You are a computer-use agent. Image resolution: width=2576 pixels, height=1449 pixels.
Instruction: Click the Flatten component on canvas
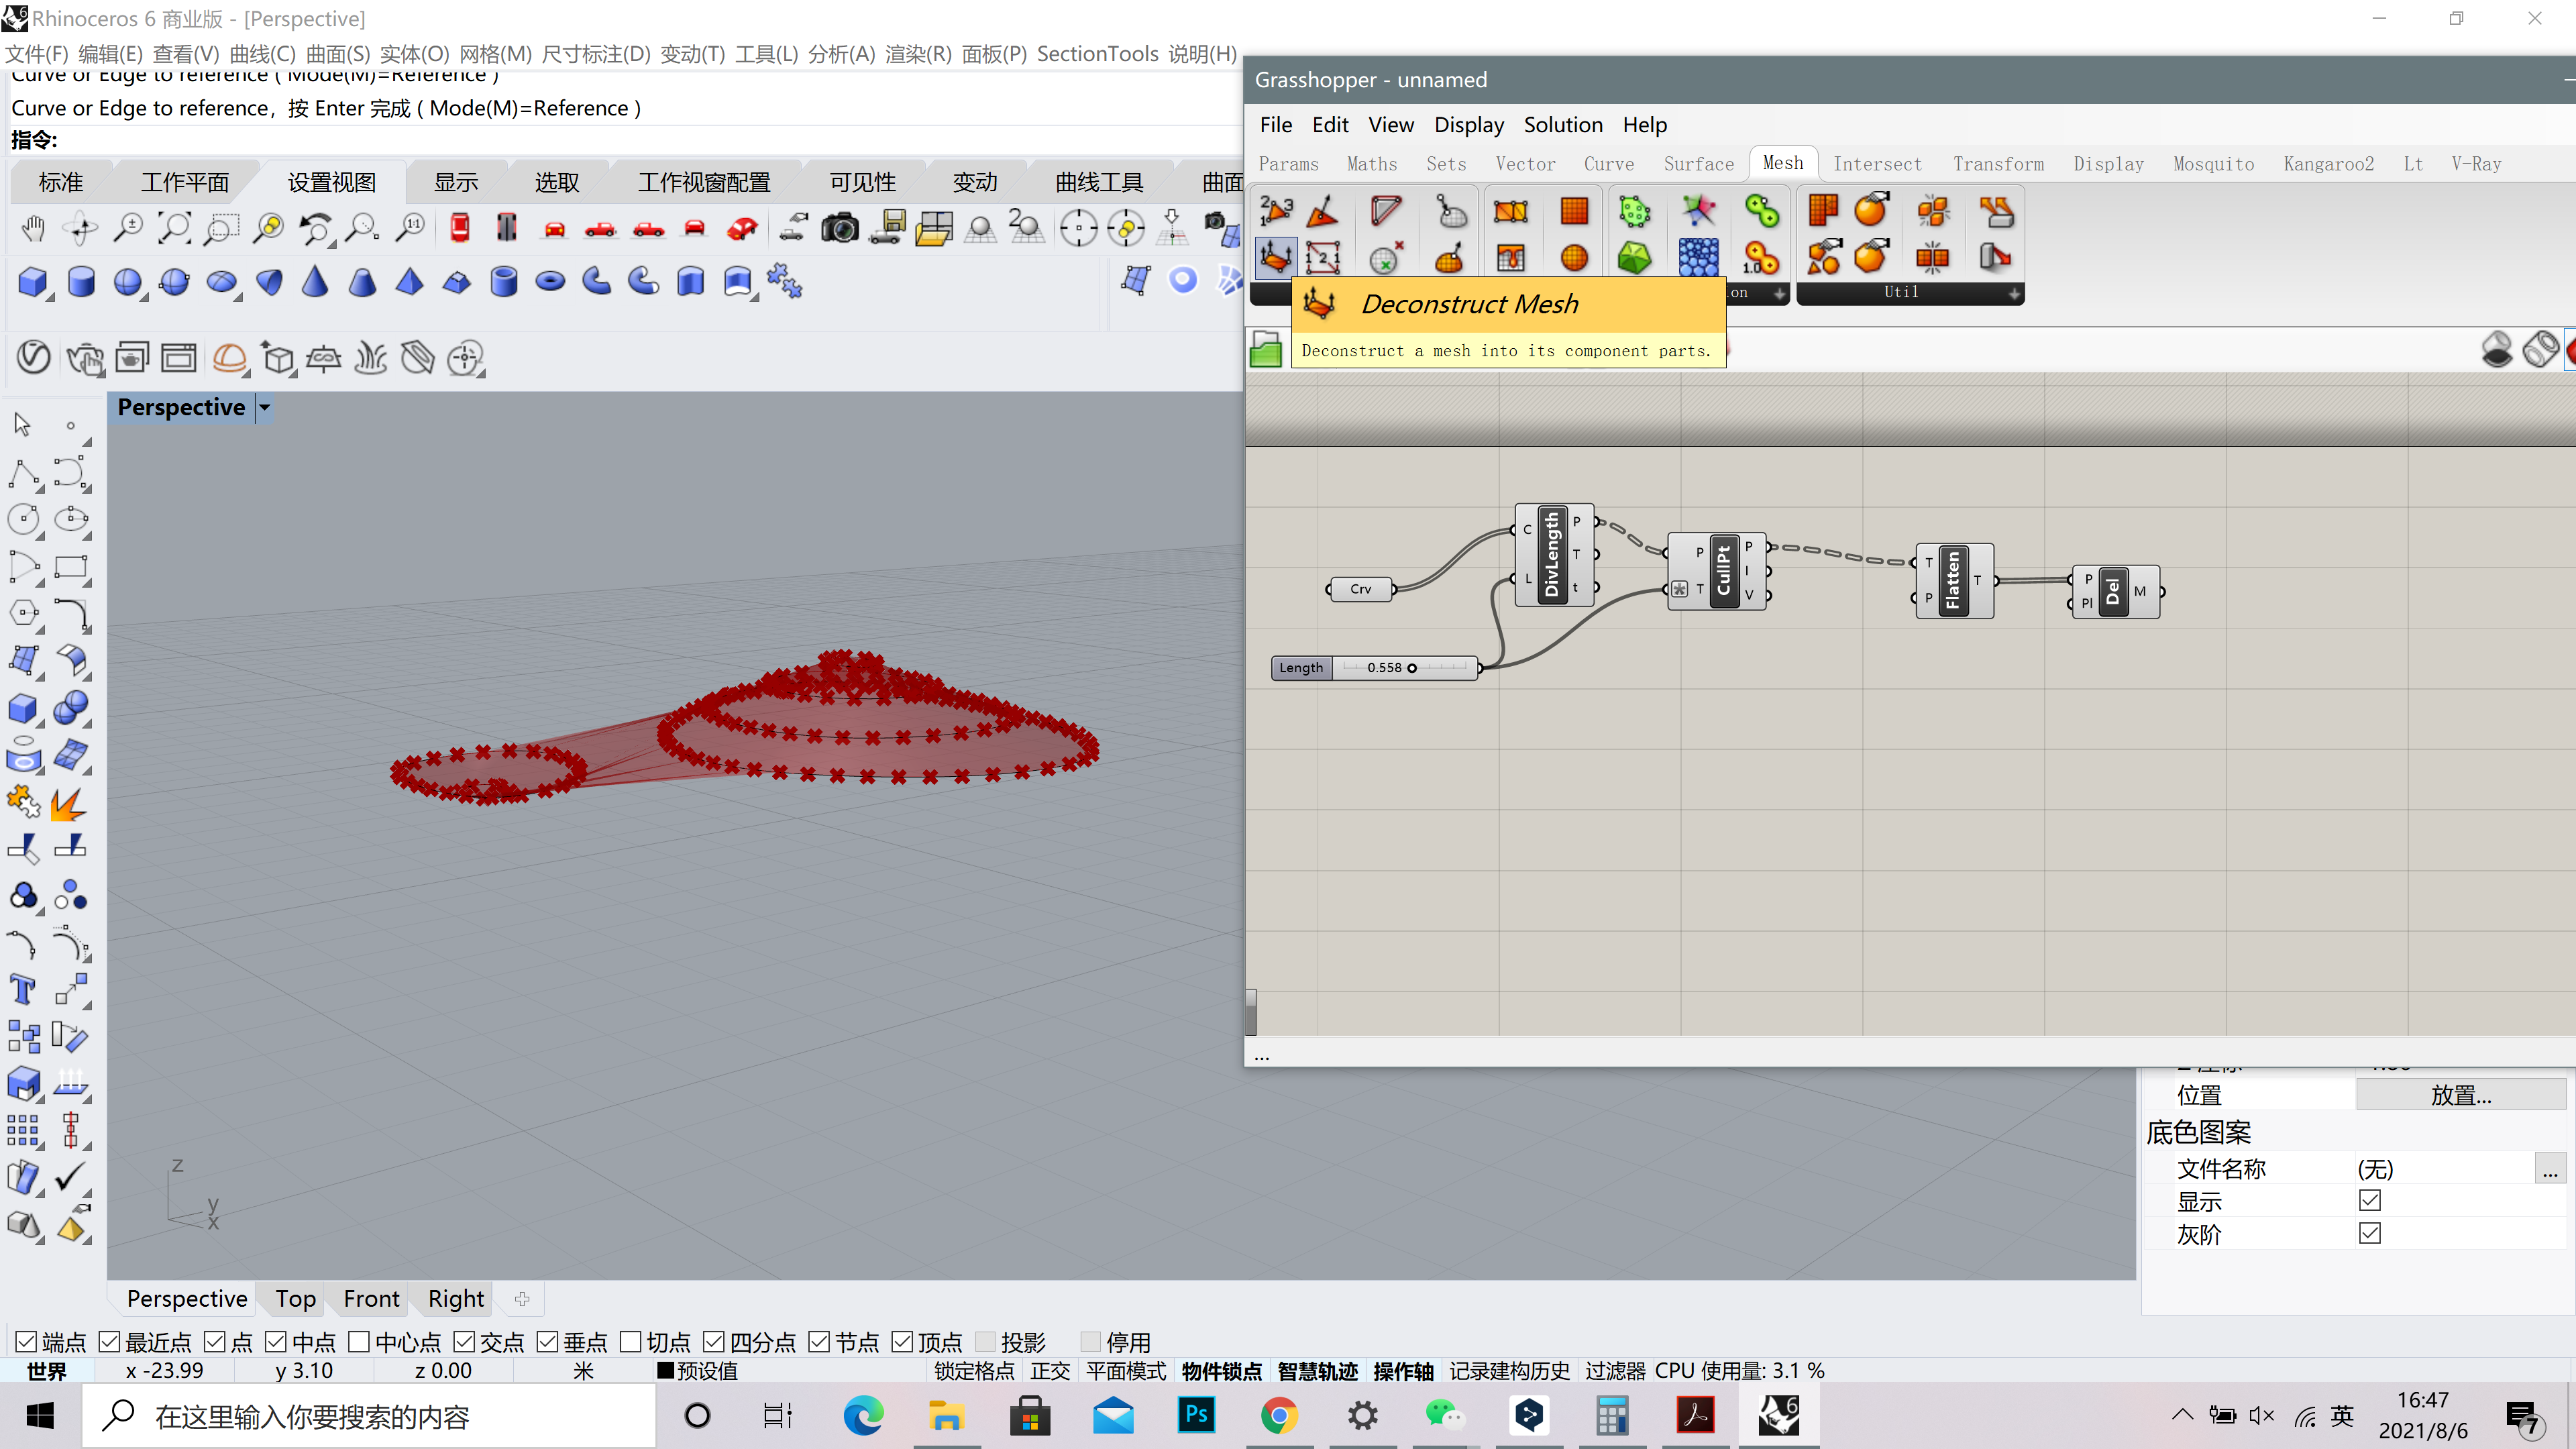(1953, 580)
